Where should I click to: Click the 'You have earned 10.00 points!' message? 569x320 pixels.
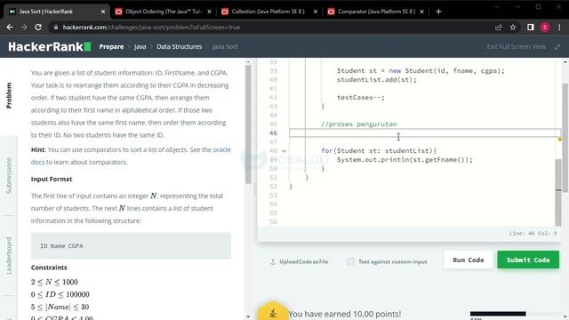click(345, 314)
